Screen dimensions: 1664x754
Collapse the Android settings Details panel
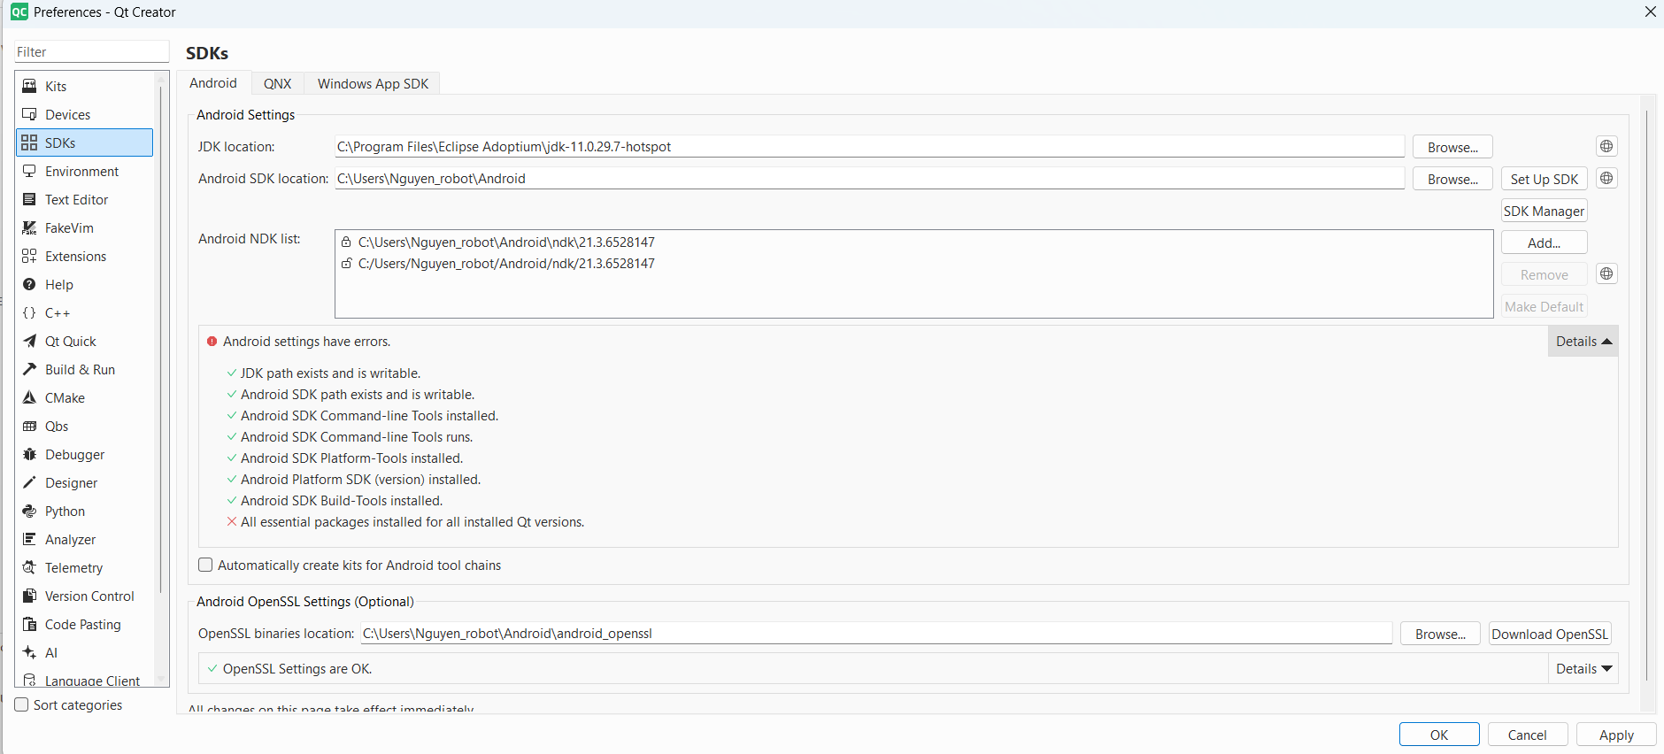[x=1583, y=342]
